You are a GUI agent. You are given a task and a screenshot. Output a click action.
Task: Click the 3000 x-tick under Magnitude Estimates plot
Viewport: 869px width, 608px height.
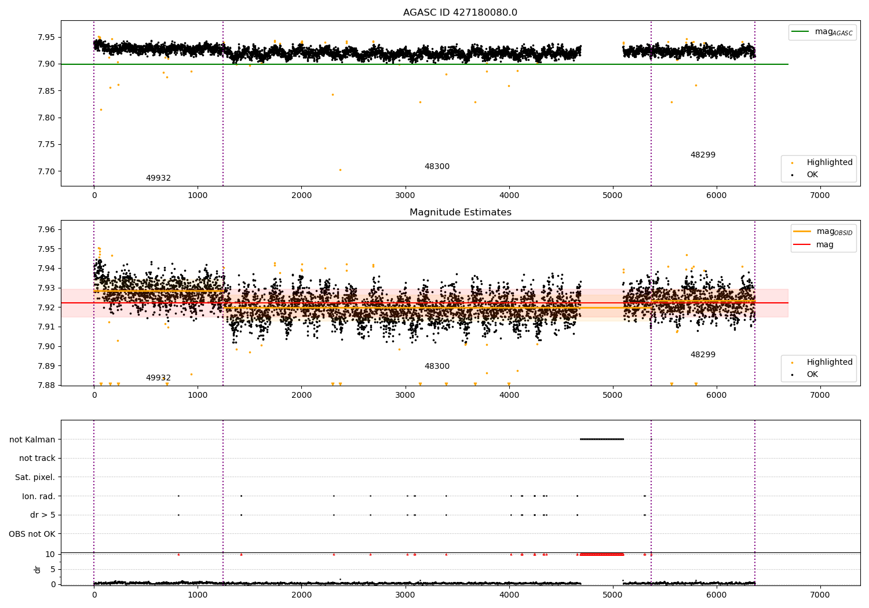tap(405, 395)
